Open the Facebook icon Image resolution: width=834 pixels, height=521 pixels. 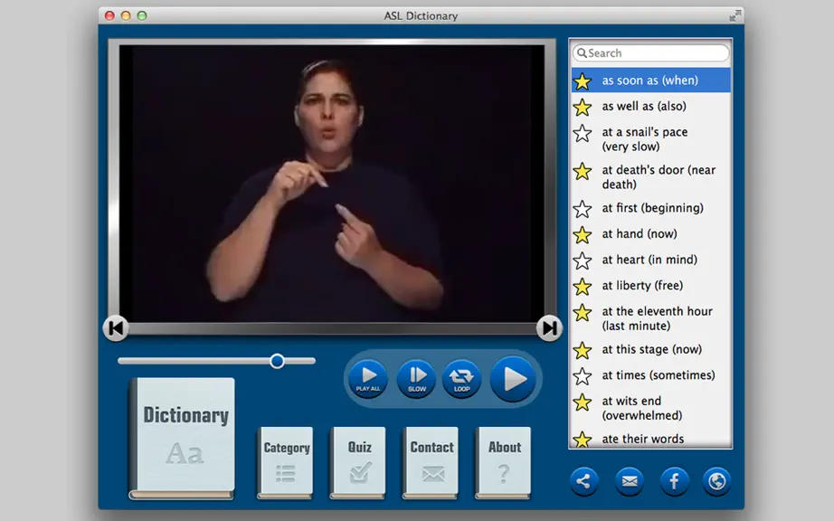[x=674, y=482]
